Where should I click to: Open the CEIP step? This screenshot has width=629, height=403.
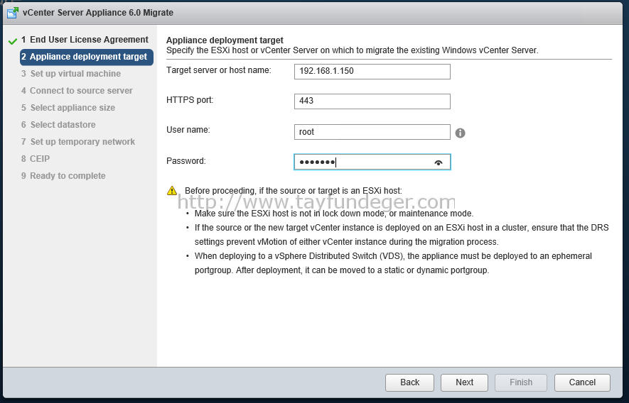(36, 159)
